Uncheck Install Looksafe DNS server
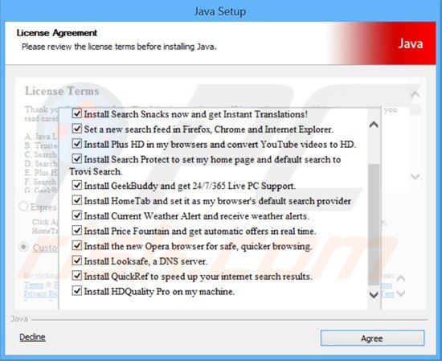 (x=77, y=260)
